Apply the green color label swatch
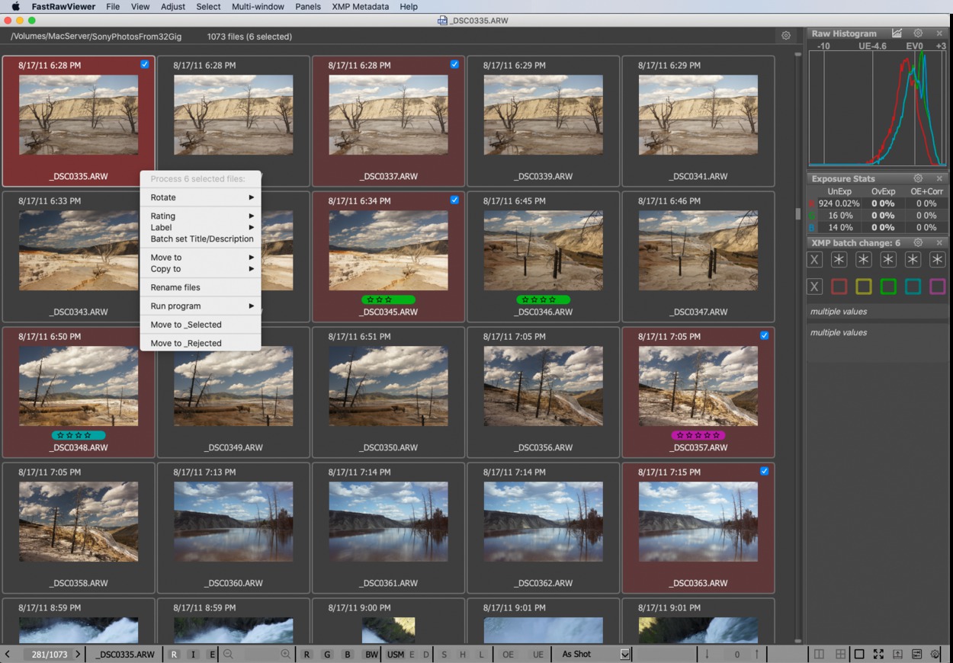 coord(888,287)
